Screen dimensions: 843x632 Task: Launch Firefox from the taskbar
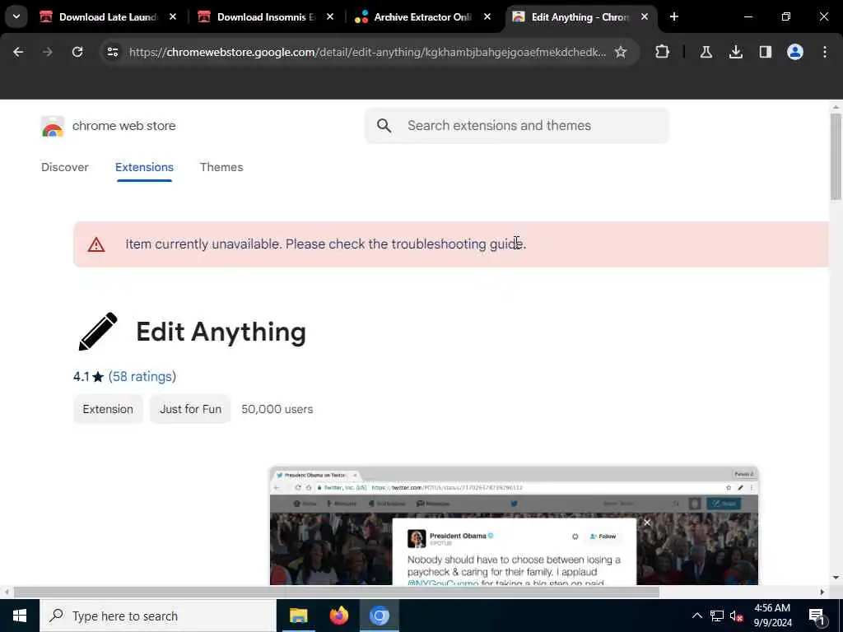(338, 616)
